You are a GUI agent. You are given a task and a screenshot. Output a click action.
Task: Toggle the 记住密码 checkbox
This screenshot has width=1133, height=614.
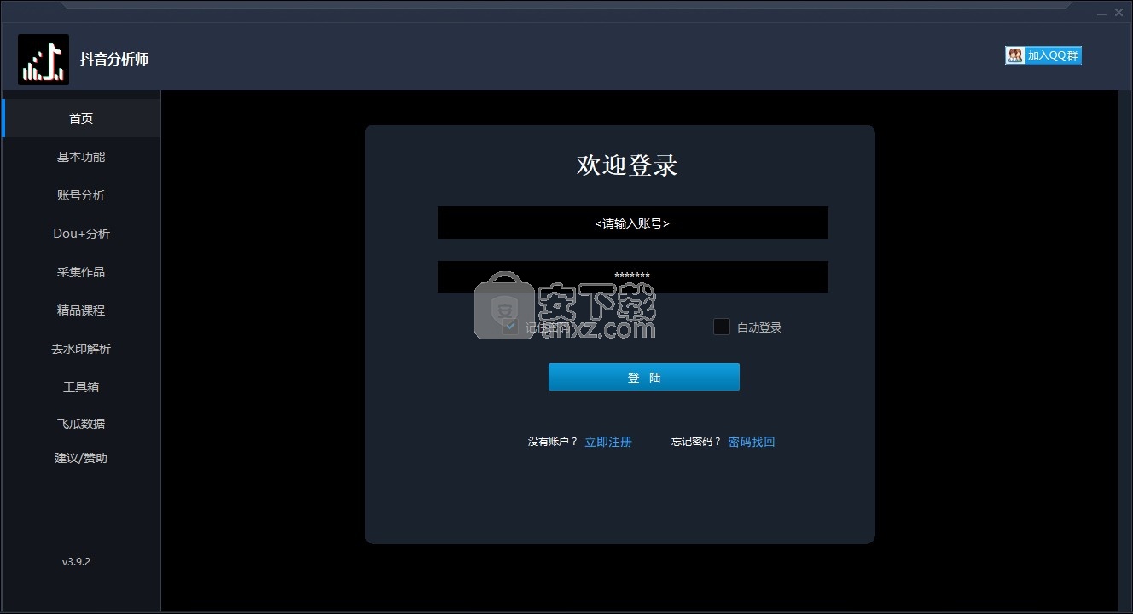pyautogui.click(x=510, y=327)
